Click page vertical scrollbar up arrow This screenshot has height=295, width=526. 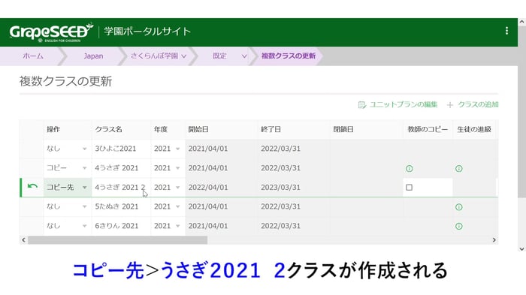click(521, 22)
